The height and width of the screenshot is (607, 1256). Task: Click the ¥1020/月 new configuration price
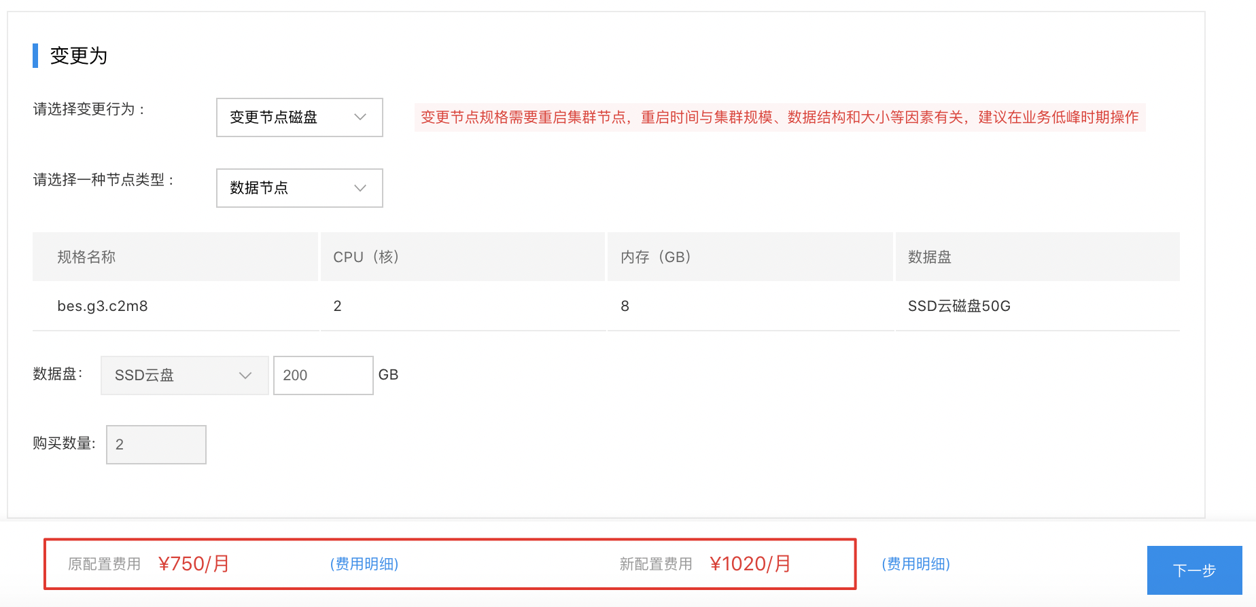click(750, 564)
